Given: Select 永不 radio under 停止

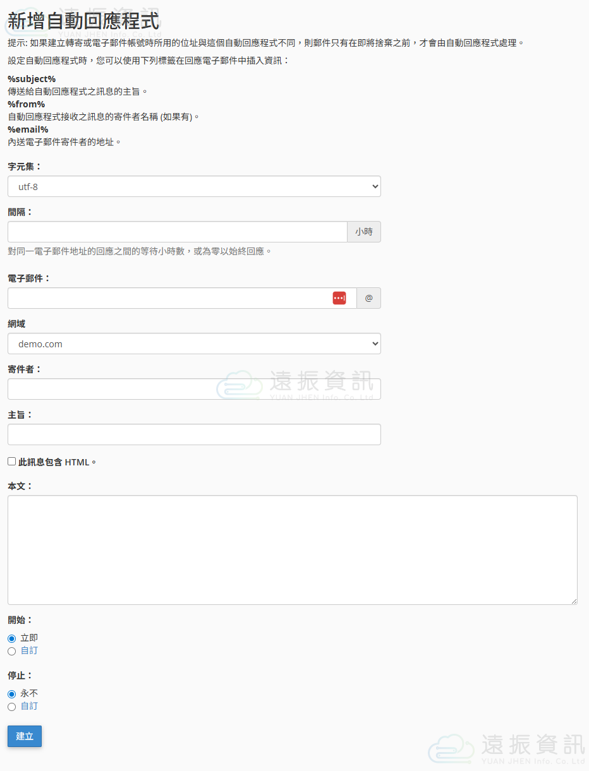Looking at the screenshot, I should click(x=11, y=694).
